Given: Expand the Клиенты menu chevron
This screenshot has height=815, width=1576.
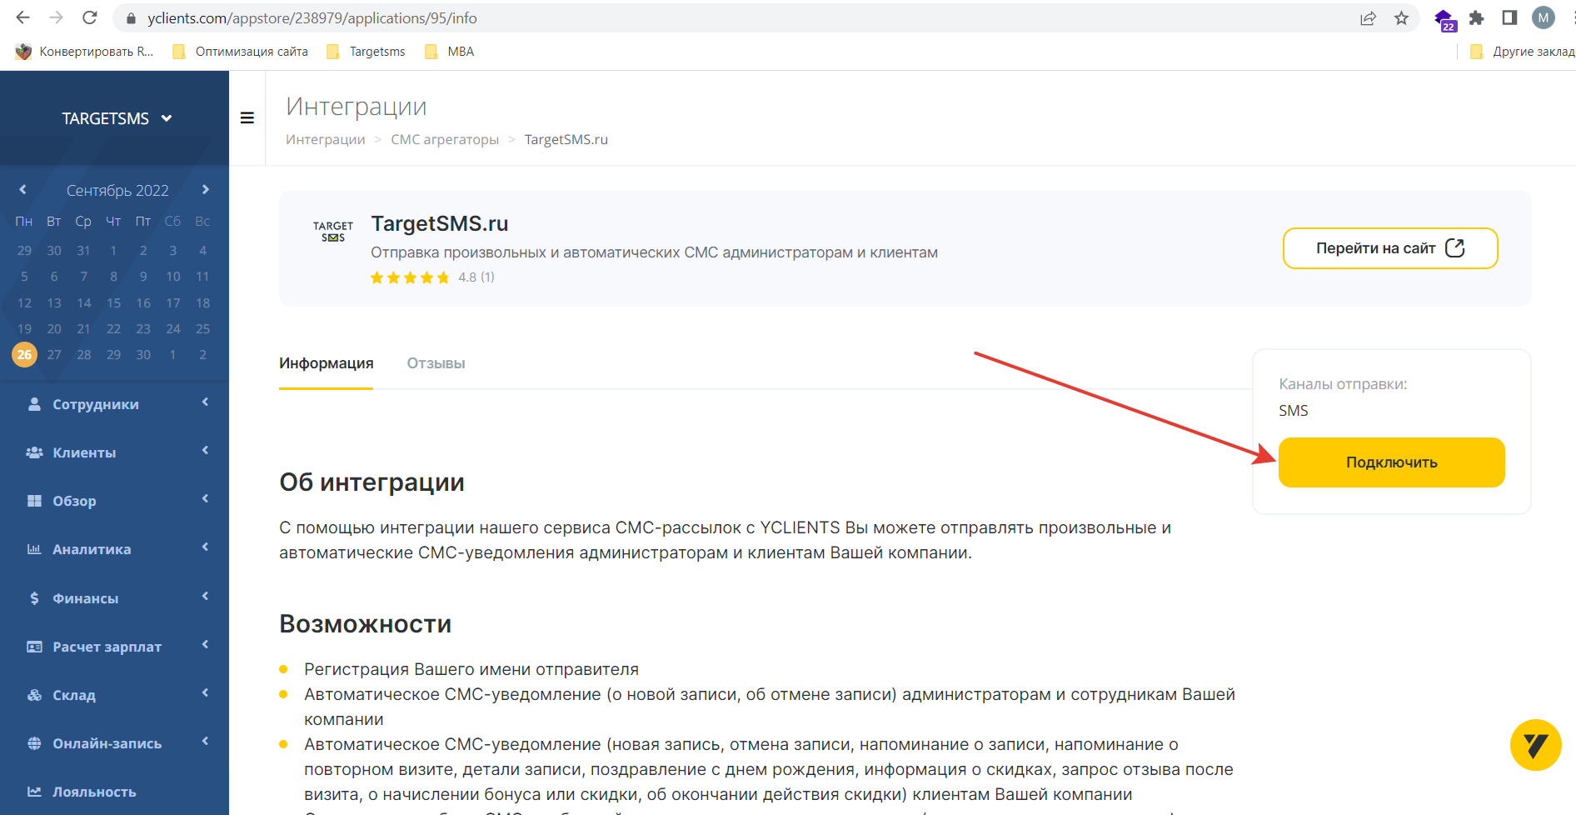Looking at the screenshot, I should pyautogui.click(x=205, y=451).
